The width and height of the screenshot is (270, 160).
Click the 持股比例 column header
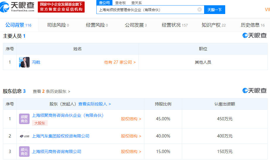click(163, 104)
